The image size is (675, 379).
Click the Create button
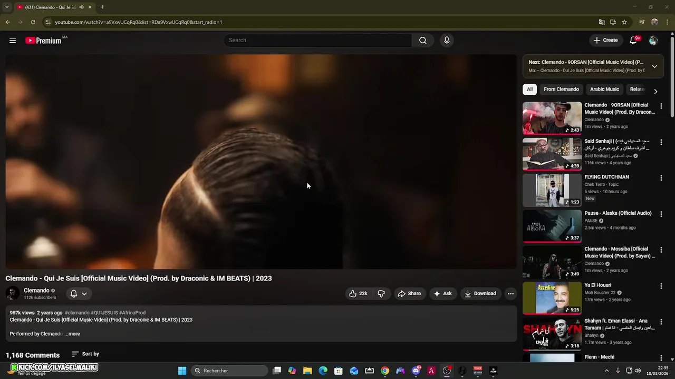tap(605, 41)
